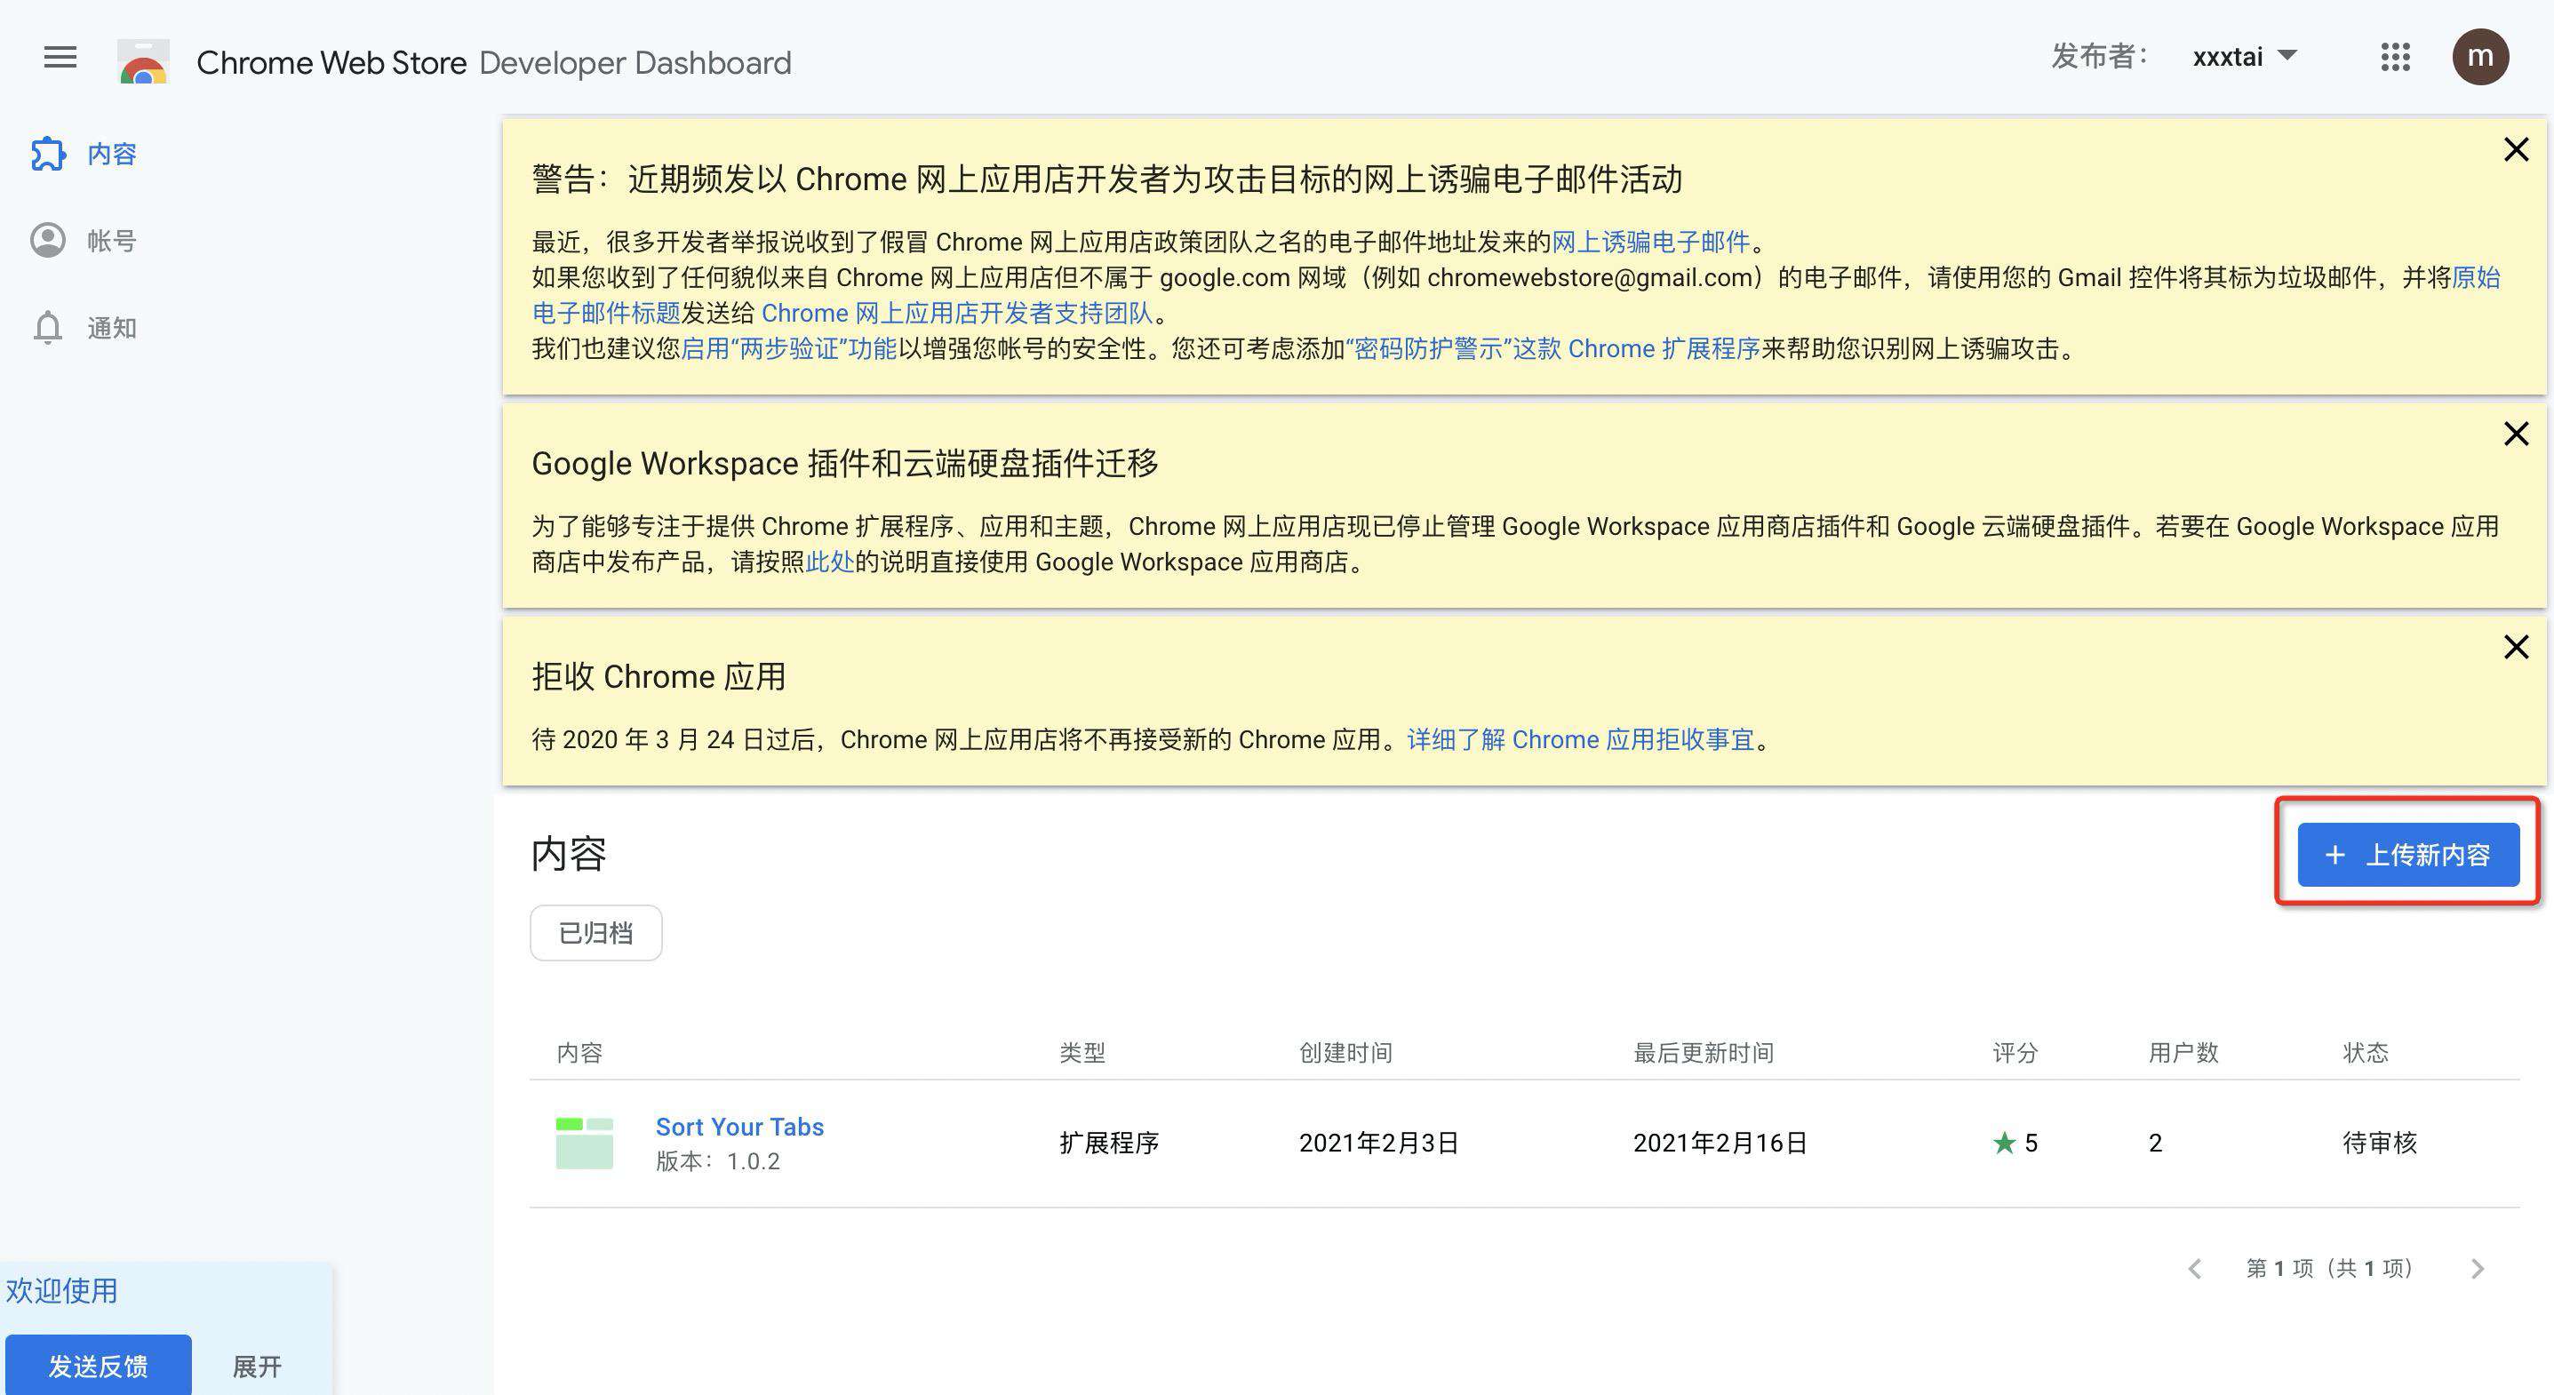Dismiss the 拒收 Chrome 应用 banner

[x=2517, y=647]
